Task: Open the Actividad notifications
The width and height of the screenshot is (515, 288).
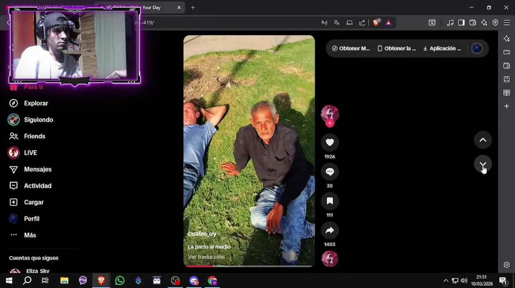Action: [x=30, y=186]
